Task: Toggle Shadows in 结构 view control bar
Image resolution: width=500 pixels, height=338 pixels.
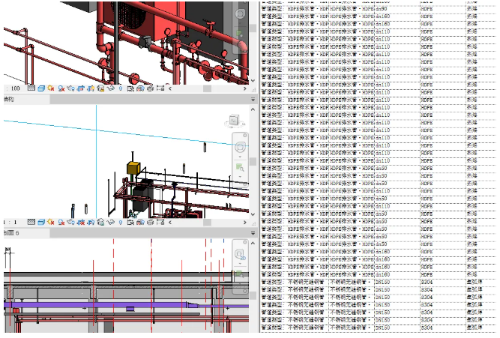Action: pos(61,223)
